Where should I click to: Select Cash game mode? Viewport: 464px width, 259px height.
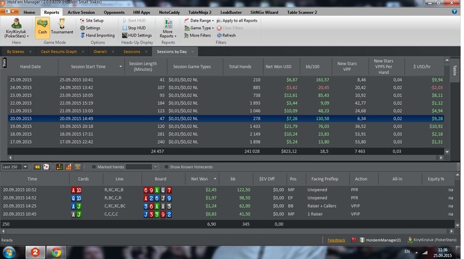pos(42,28)
